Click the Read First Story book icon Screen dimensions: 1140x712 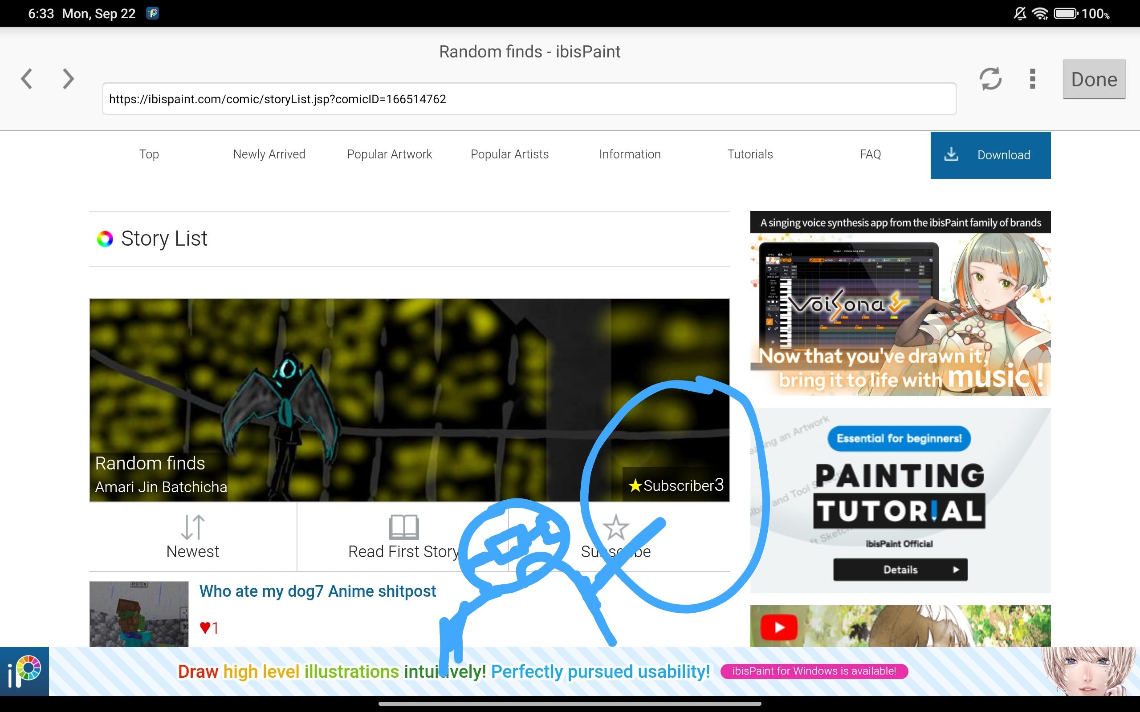[x=404, y=526]
